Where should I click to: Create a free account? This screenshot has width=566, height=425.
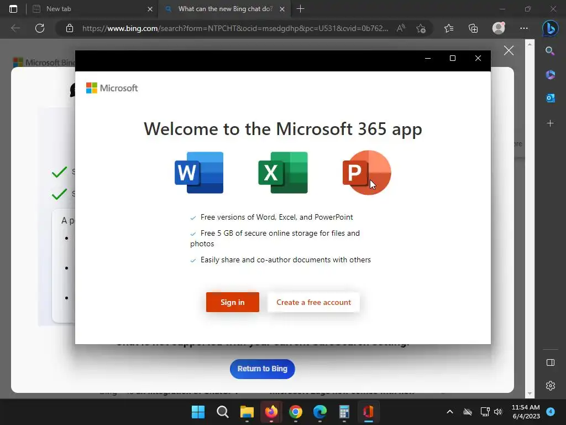pos(313,302)
